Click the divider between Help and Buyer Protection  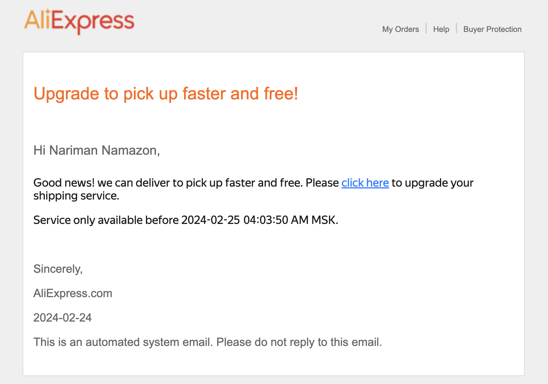click(457, 28)
